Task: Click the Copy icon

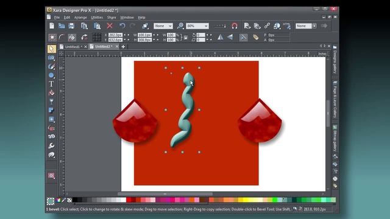Action: 84,26
